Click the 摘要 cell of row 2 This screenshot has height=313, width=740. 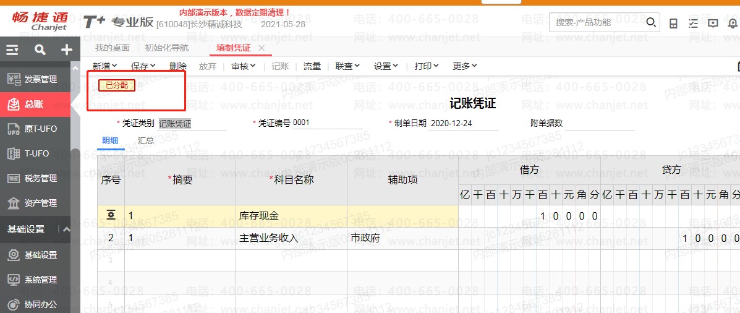(181, 238)
